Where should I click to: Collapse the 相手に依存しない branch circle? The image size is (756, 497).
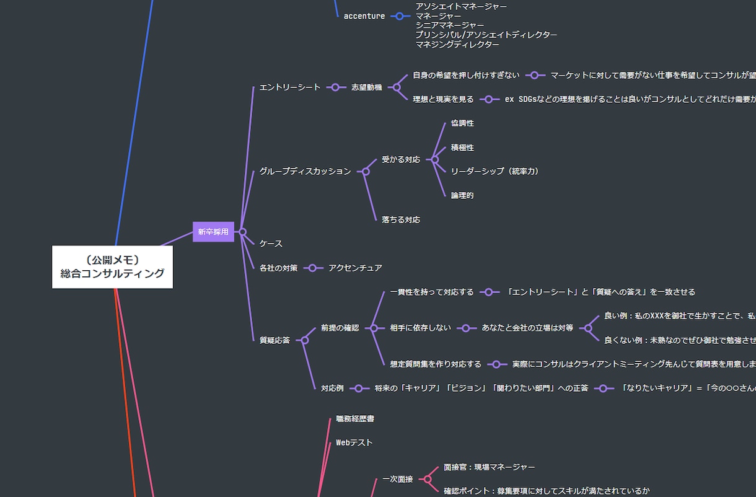tap(466, 328)
